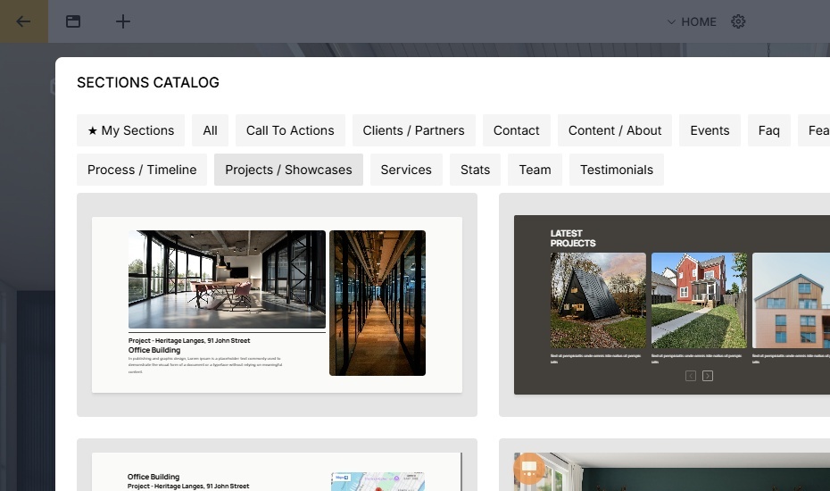Select the Clients / Partners category
830x491 pixels.
click(413, 130)
